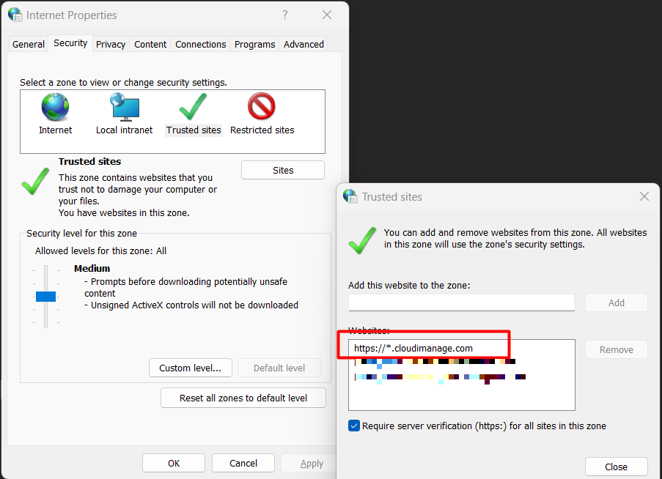Switch to the General tab

[x=29, y=44]
